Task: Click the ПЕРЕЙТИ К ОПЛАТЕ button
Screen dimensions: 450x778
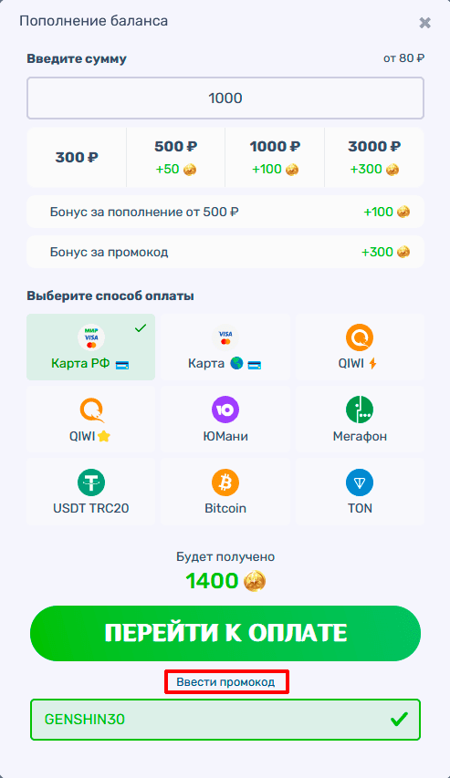Action: [225, 633]
